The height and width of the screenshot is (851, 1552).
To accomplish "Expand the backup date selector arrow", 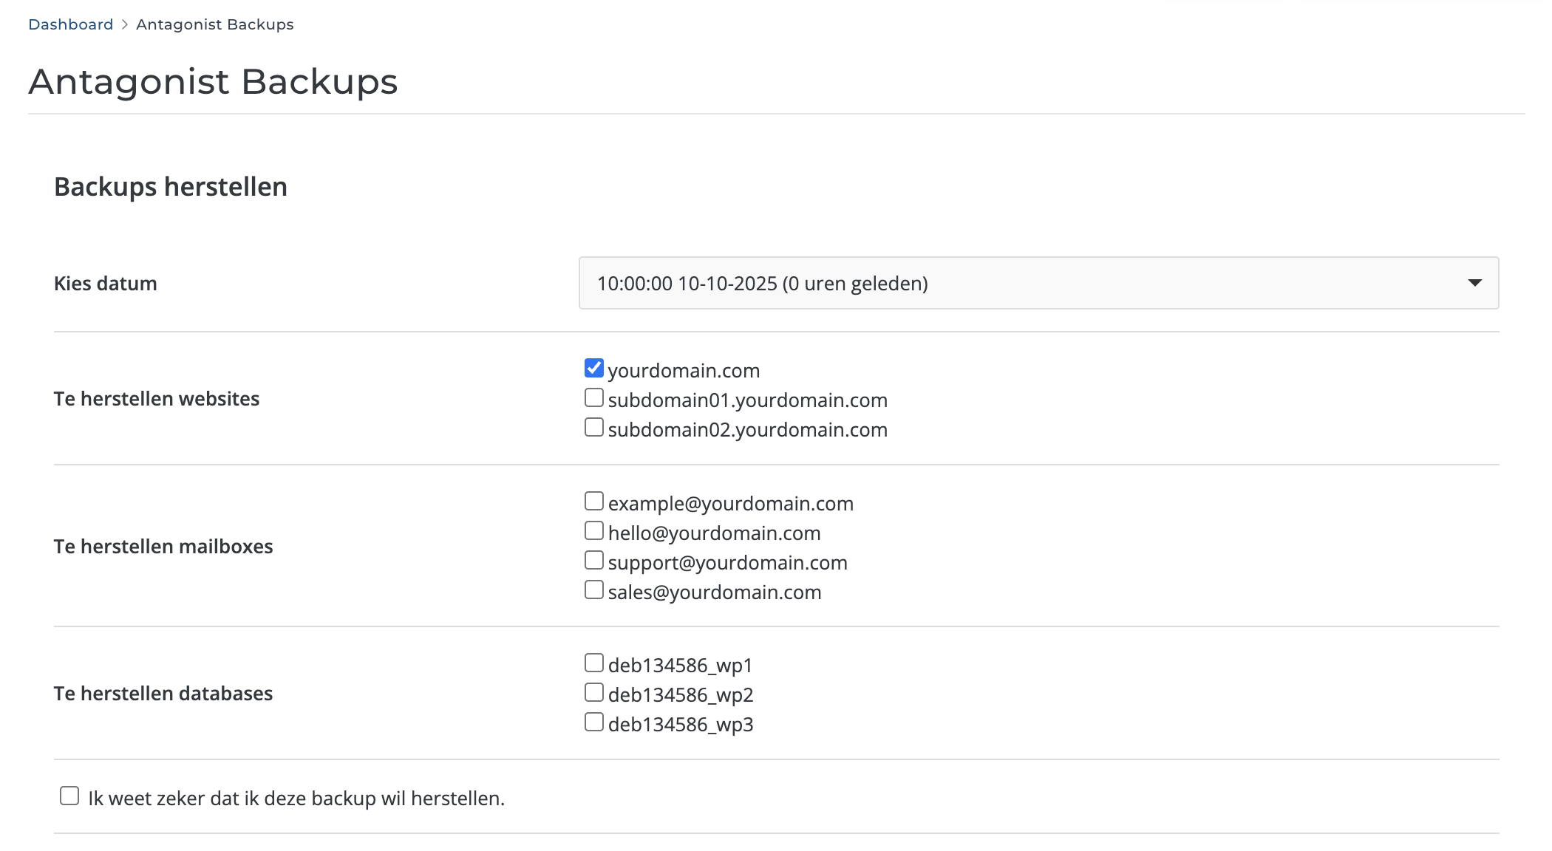I will click(x=1474, y=283).
